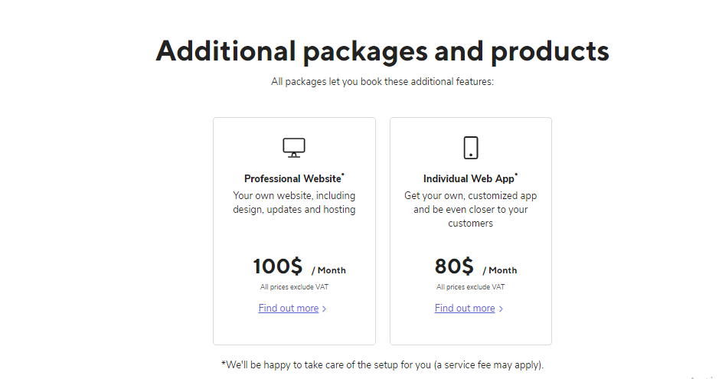This screenshot has width=722, height=379.
Task: Open Find out more link under 100$ price
Action: coord(288,309)
